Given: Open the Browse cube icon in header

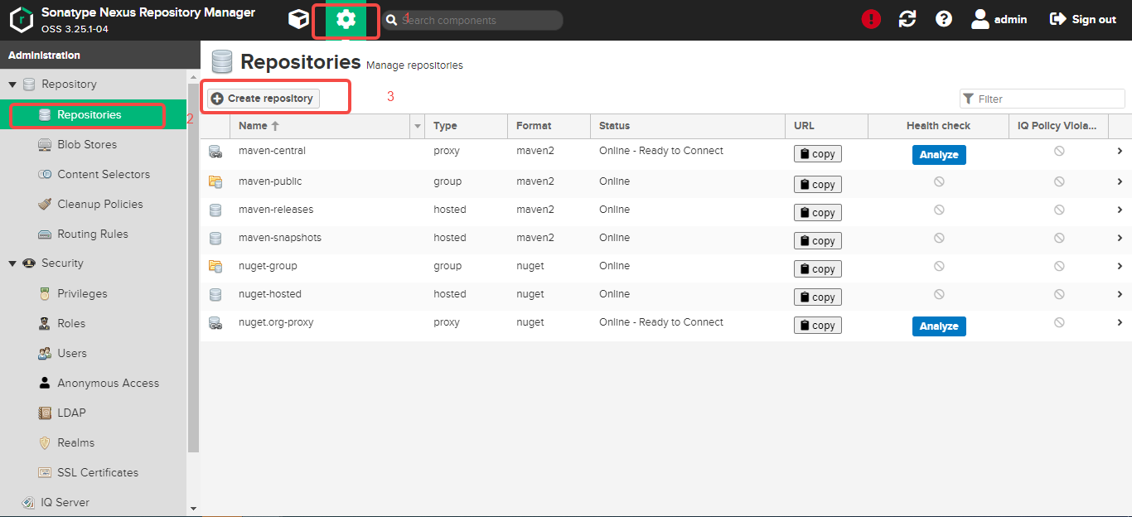Looking at the screenshot, I should [298, 19].
